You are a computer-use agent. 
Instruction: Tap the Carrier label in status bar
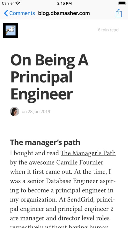(8, 3)
